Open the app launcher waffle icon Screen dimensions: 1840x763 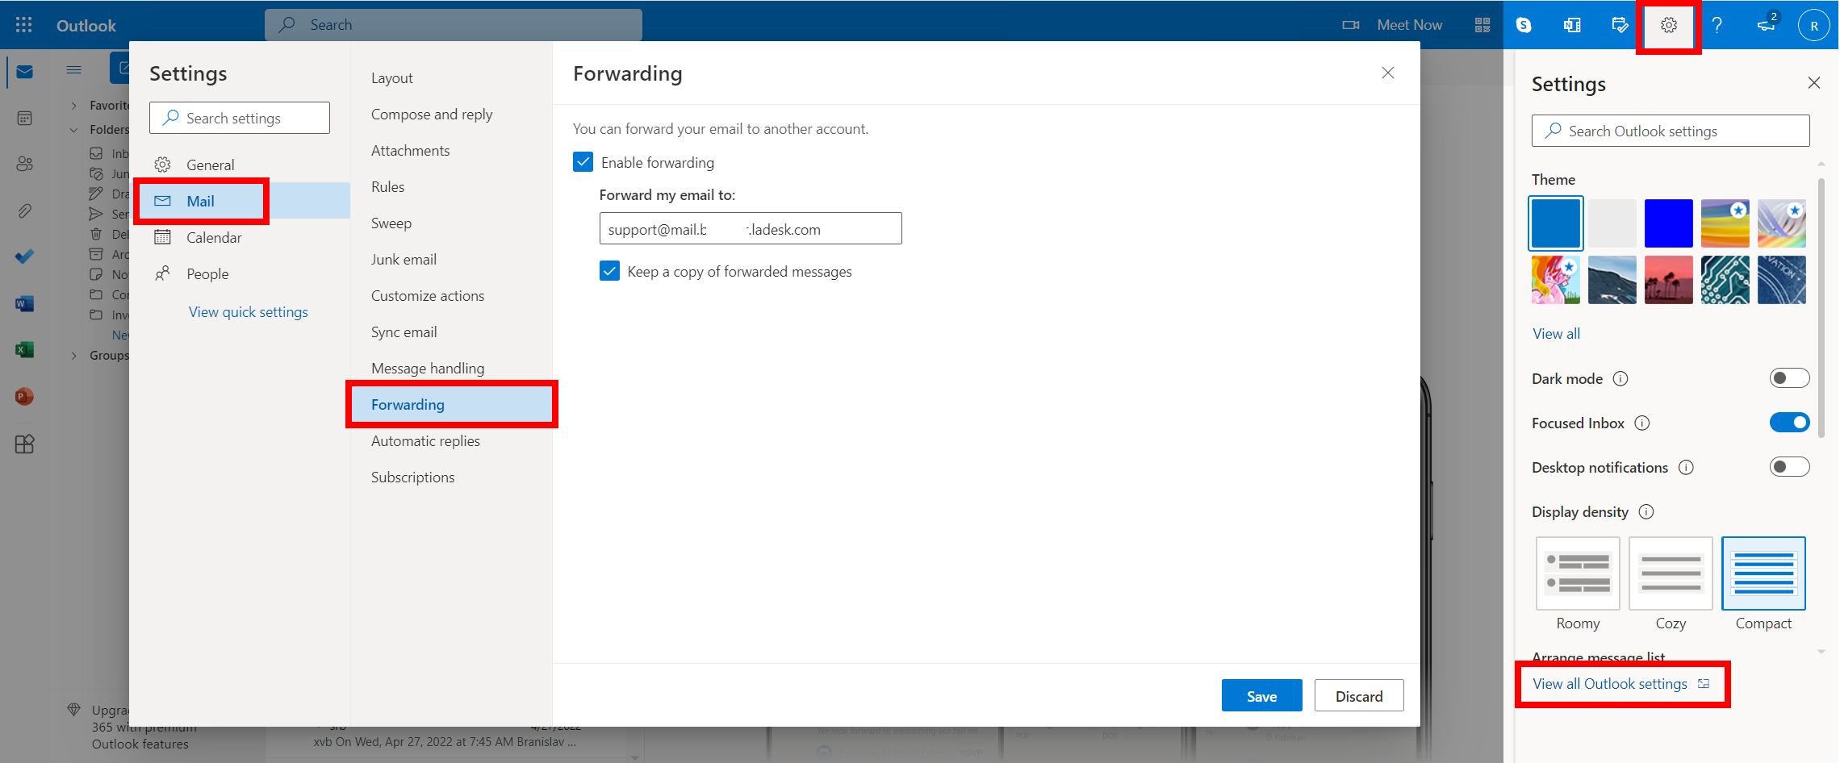[x=24, y=25]
